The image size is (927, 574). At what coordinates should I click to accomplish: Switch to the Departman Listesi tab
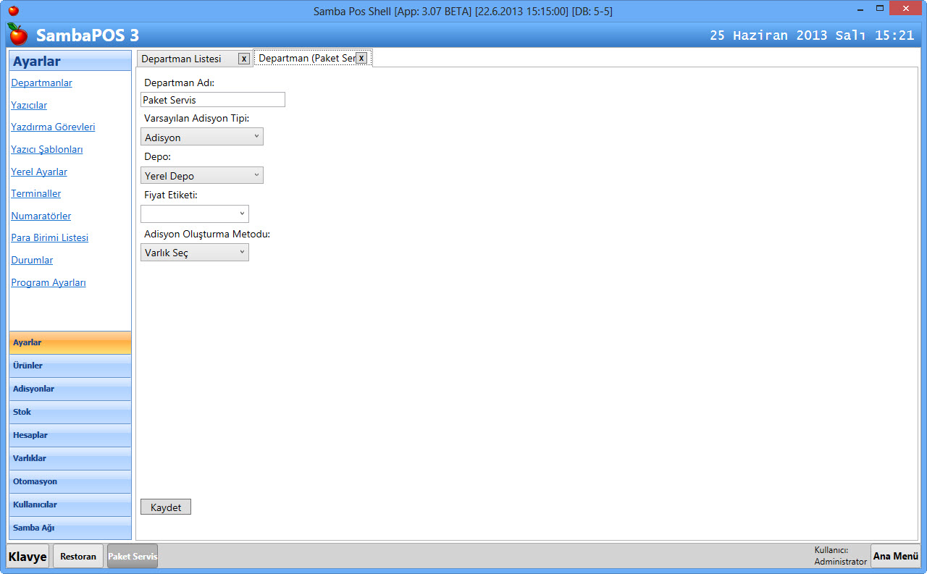pos(182,59)
